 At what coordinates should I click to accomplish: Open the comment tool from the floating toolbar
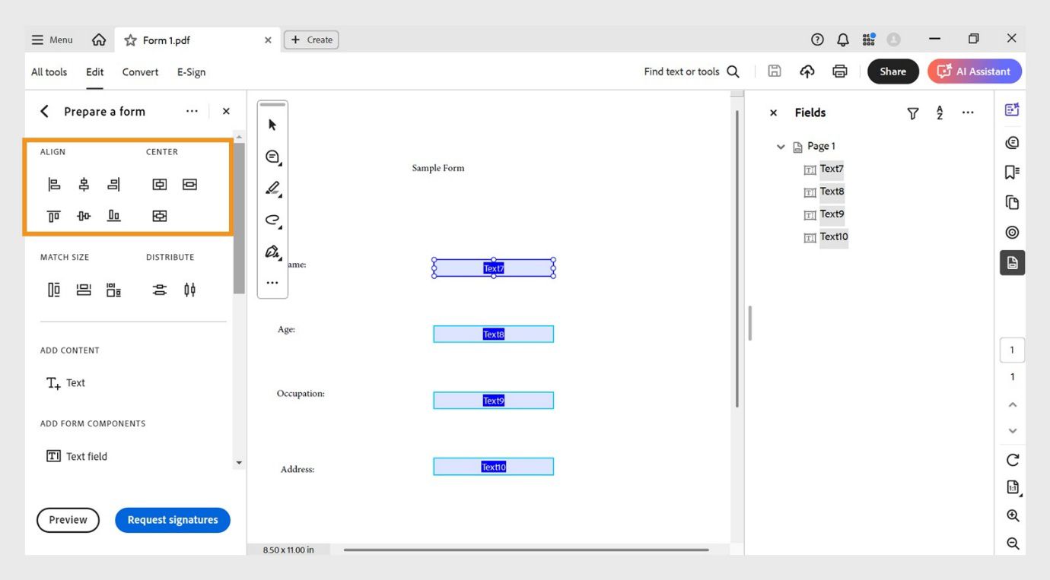tap(272, 157)
